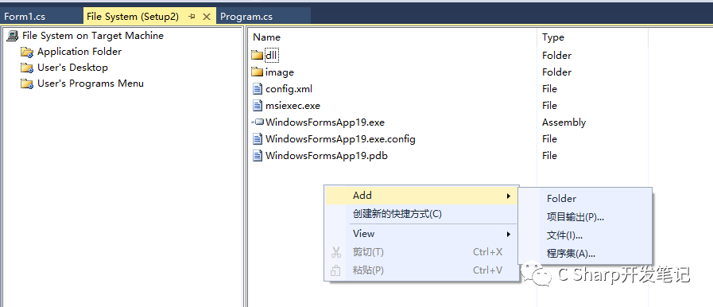Select msiexec.exe in the file list

tap(293, 106)
